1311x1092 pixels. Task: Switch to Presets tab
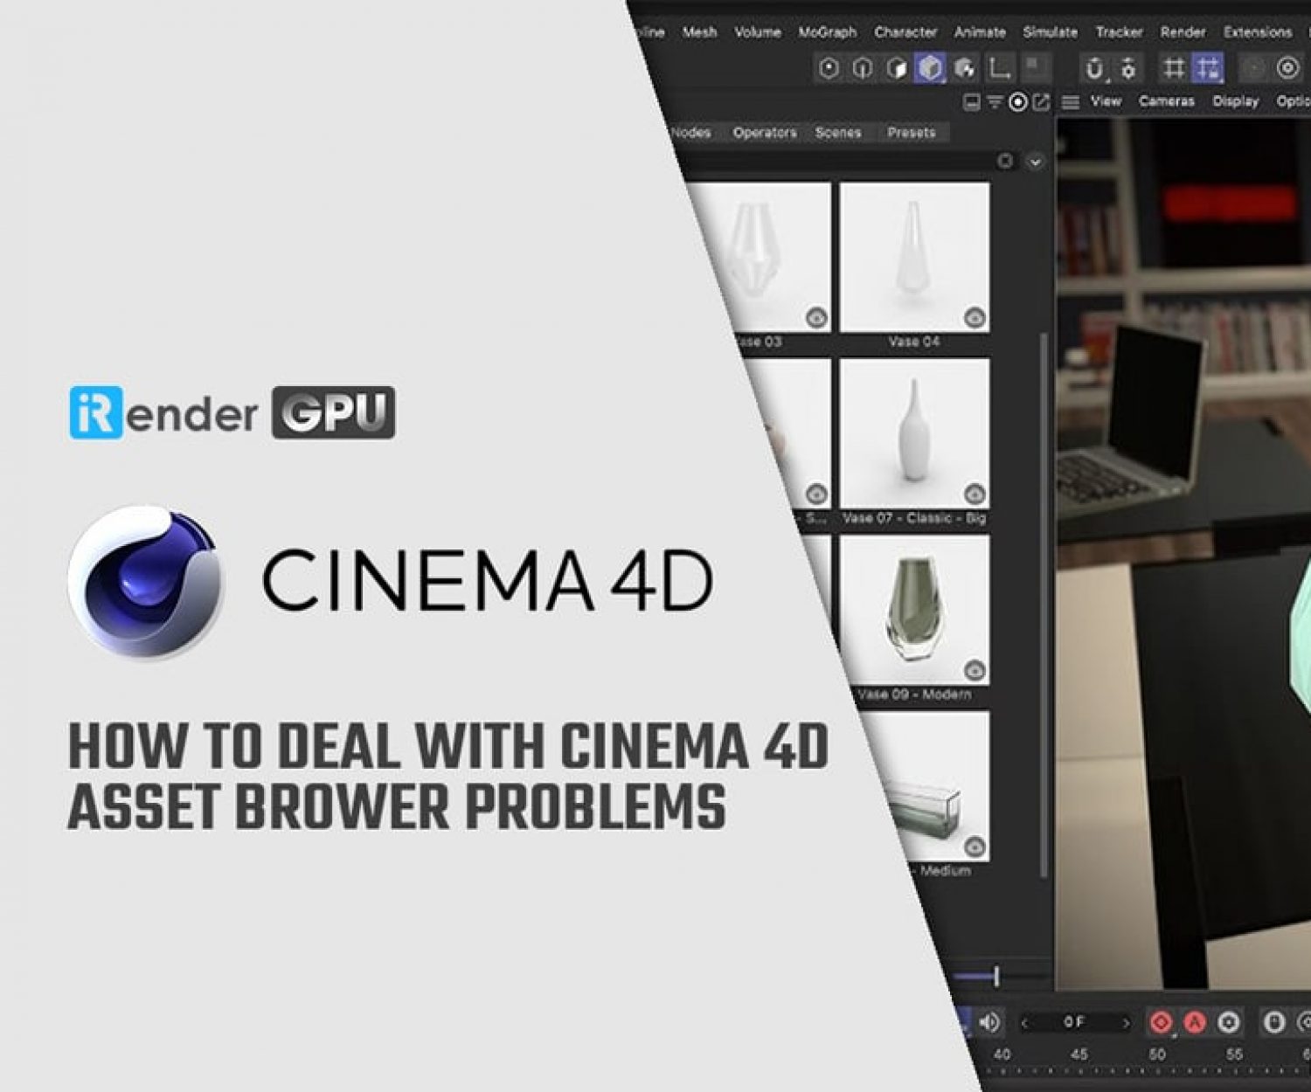click(912, 133)
